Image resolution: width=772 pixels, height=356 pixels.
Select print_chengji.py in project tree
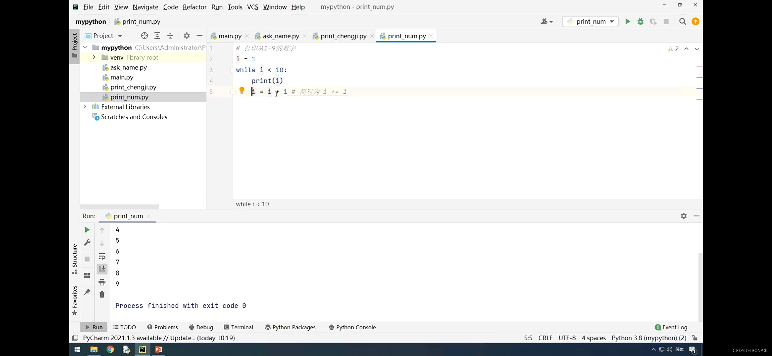coord(133,87)
